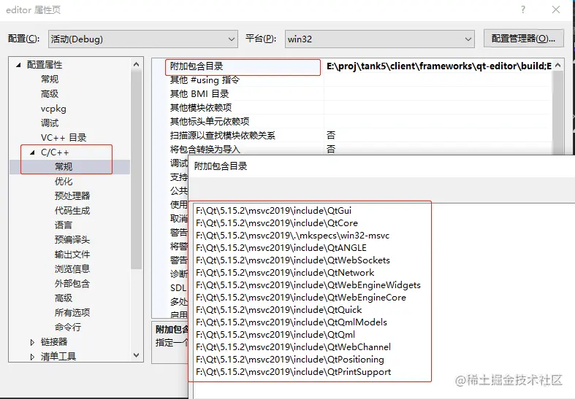Click the 配置管理器 button
The image size is (575, 399).
coord(523,39)
